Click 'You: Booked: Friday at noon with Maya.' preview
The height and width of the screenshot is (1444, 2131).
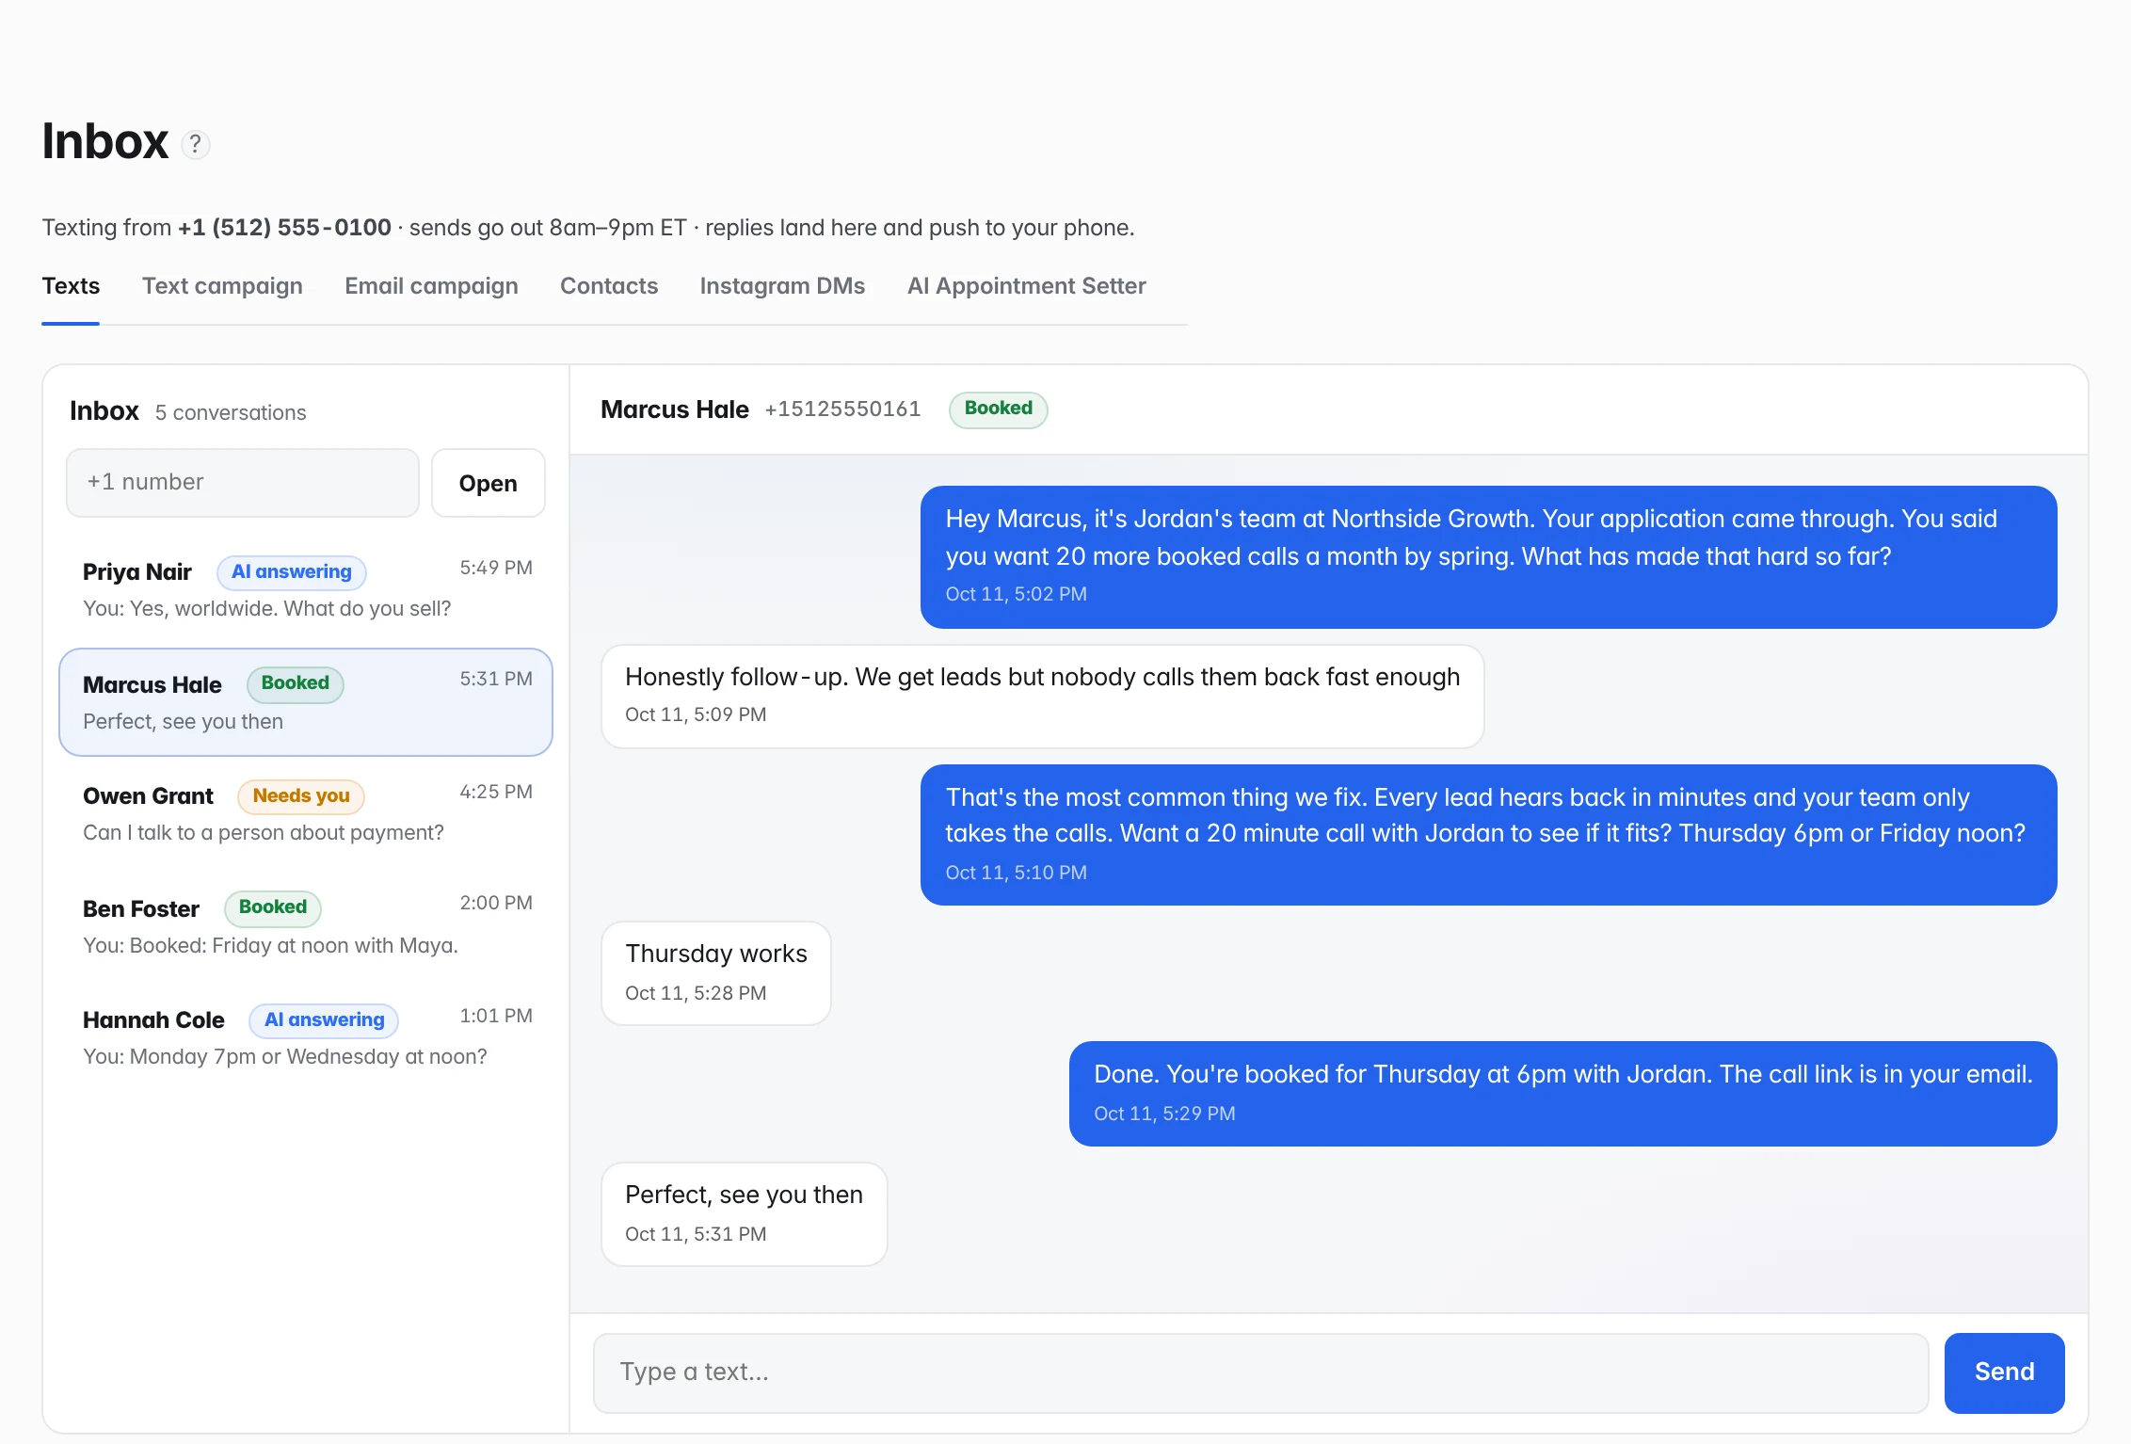point(271,946)
